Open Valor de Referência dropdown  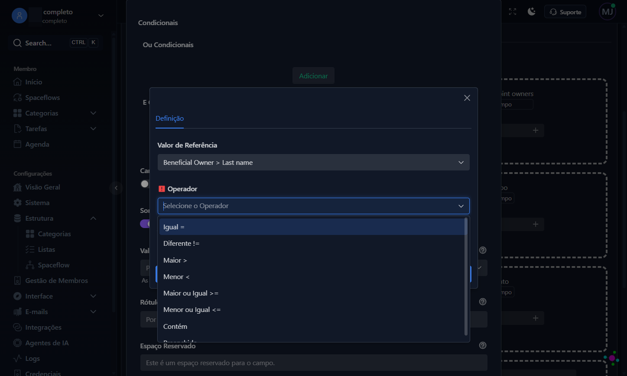pyautogui.click(x=314, y=162)
